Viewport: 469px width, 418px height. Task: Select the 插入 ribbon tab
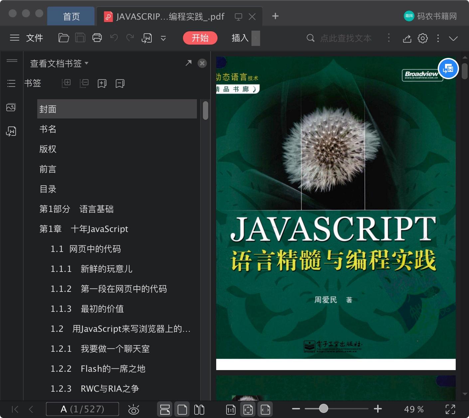coord(240,38)
